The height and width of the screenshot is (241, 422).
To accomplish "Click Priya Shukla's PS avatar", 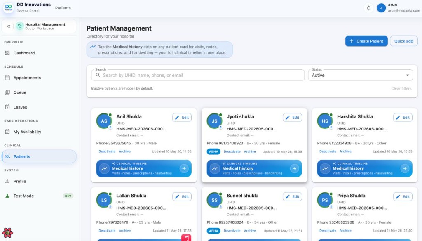I will pos(325,200).
